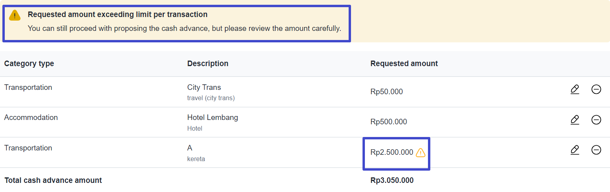This screenshot has height=192, width=610.
Task: Click the Hotel Lembang description
Action: click(213, 118)
